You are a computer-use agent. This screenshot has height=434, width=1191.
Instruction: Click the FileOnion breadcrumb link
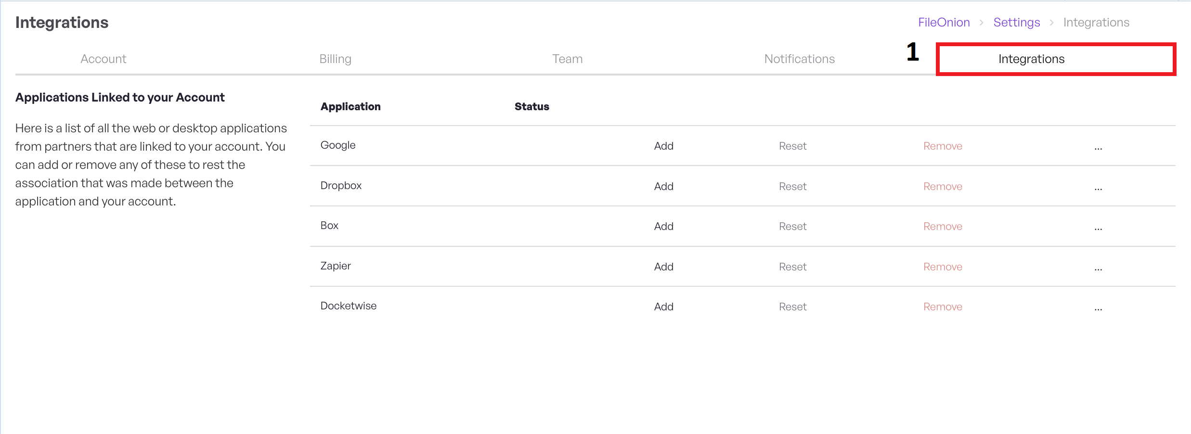click(944, 23)
